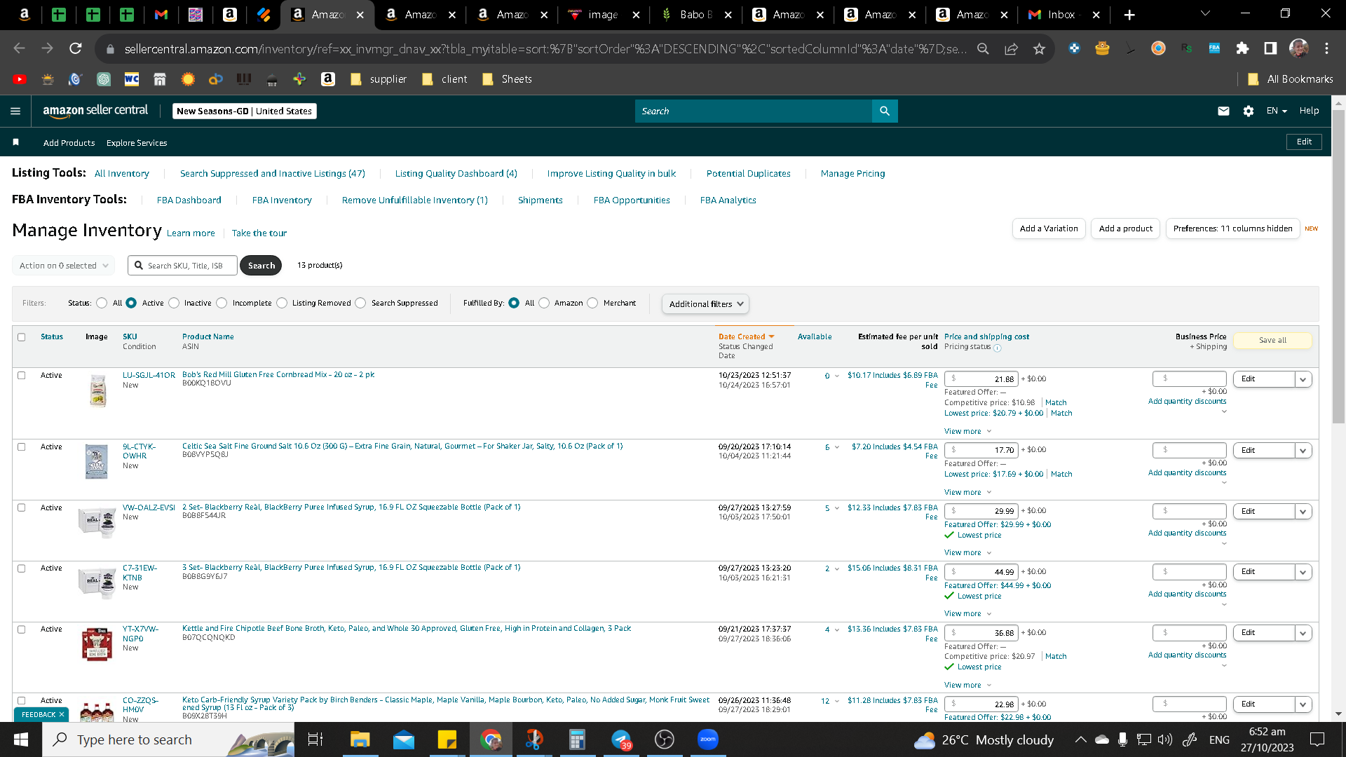This screenshot has width=1346, height=757.
Task: Select the Fulfilled By Amazon radio button
Action: (544, 303)
